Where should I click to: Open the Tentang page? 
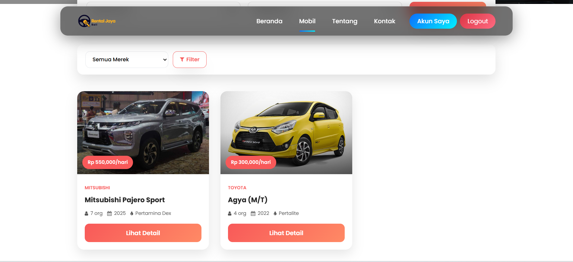(x=344, y=21)
